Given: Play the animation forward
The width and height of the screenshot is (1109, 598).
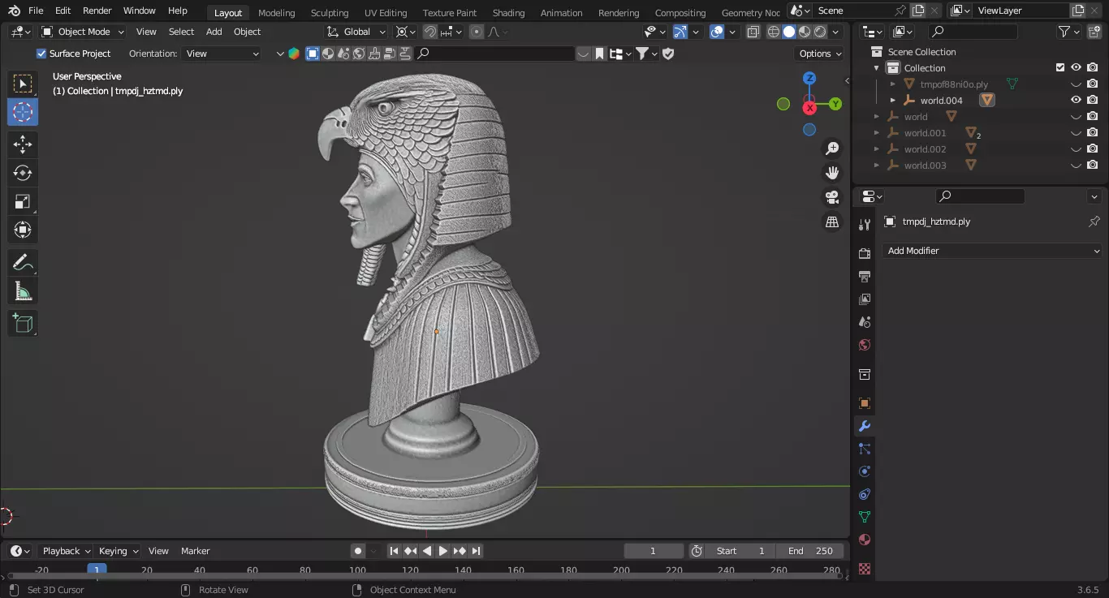Looking at the screenshot, I should tap(443, 551).
